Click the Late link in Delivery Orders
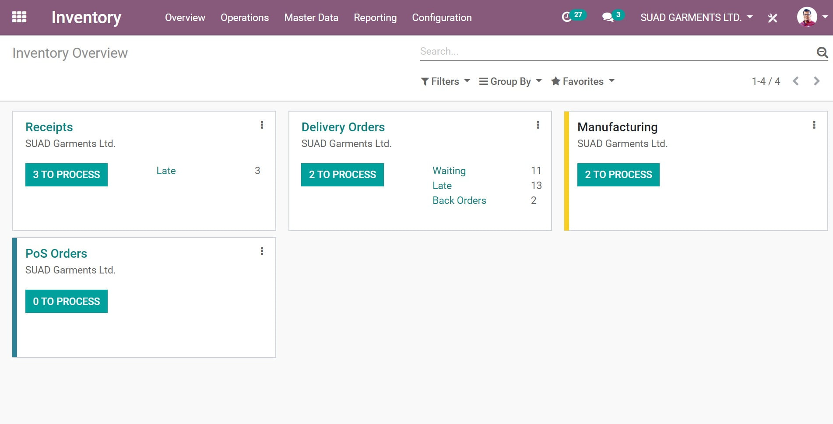The width and height of the screenshot is (833, 424). click(442, 186)
